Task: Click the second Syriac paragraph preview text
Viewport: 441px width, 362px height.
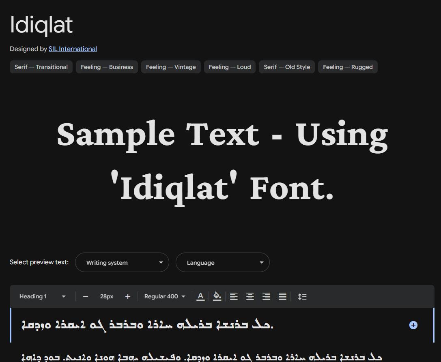Action: click(x=202, y=357)
